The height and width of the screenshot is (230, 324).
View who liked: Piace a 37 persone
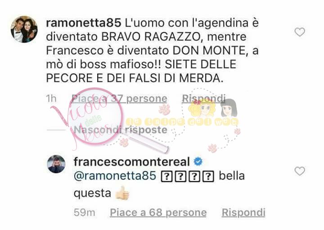click(119, 99)
